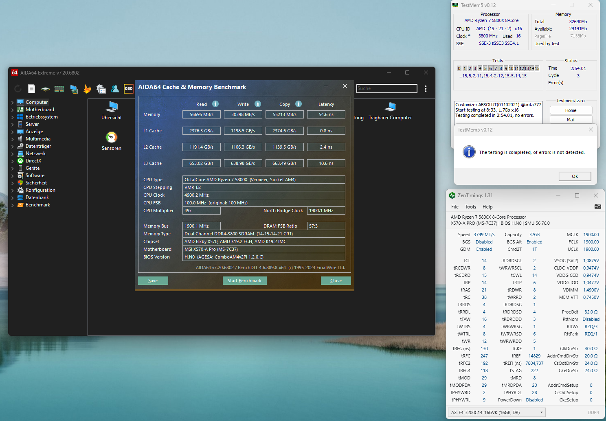
Task: Click the DRAM:FSB Ratio value 57:3
Action: [326, 226]
